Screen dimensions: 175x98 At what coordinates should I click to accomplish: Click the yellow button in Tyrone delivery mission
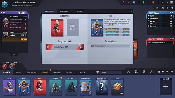pos(24,39)
